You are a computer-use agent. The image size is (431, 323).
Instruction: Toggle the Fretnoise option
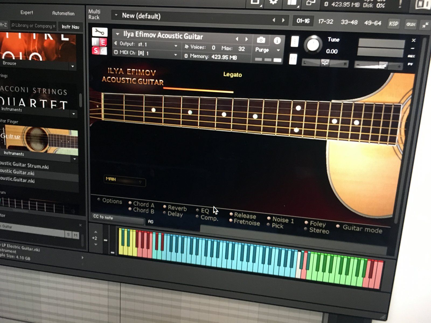pos(231,220)
